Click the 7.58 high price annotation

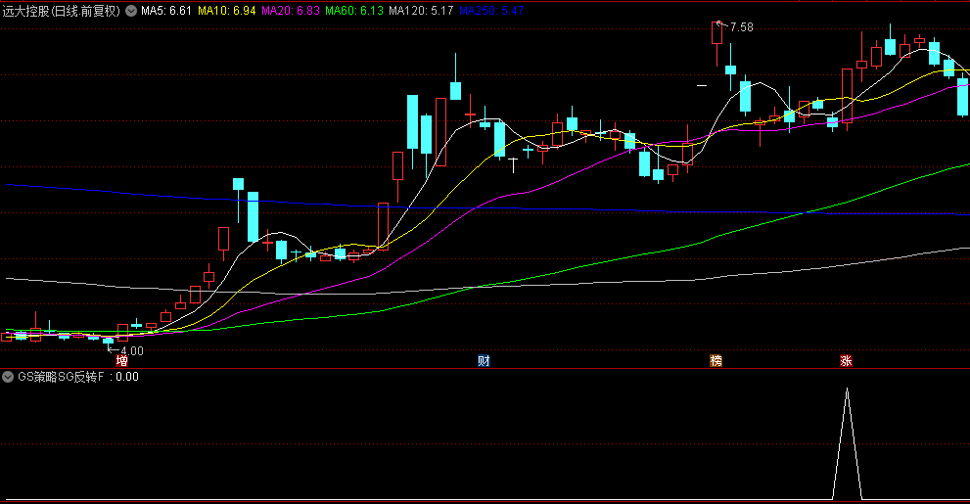pyautogui.click(x=742, y=27)
